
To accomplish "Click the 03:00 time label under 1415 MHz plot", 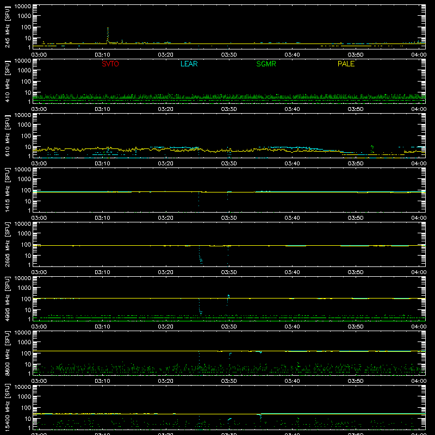I will pyautogui.click(x=39, y=218).
